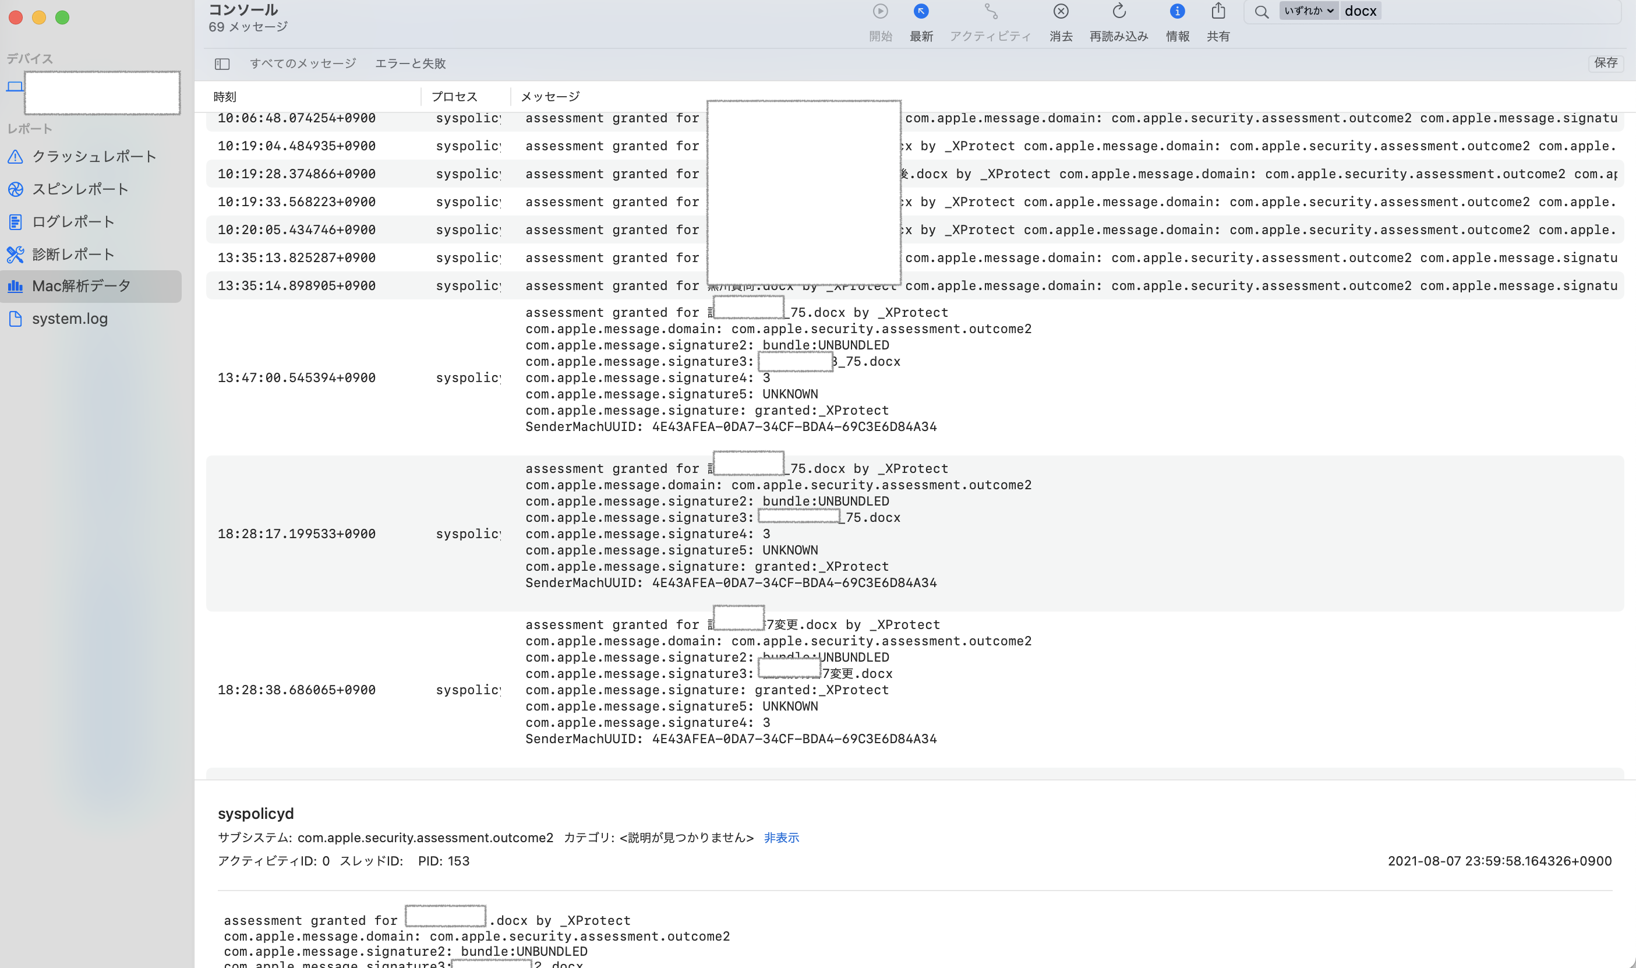Screen dimensions: 1636x968
Task: Open 診断レポート in sidebar
Action: [x=74, y=254]
